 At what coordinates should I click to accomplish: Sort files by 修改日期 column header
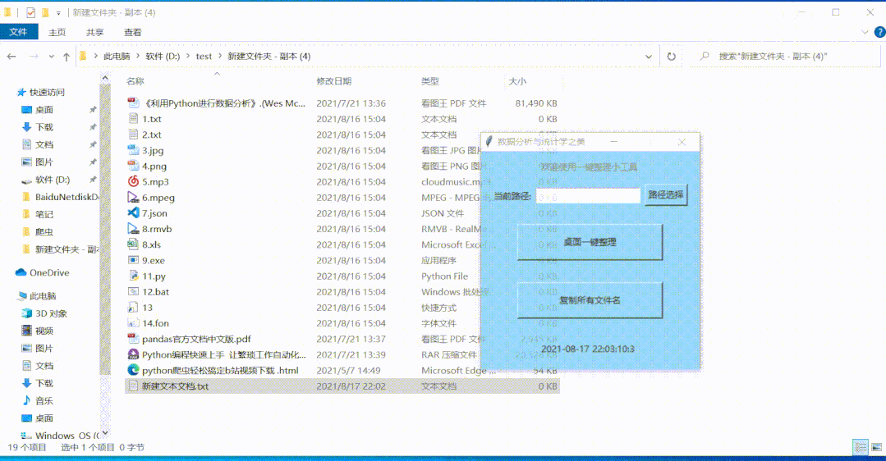coord(334,81)
